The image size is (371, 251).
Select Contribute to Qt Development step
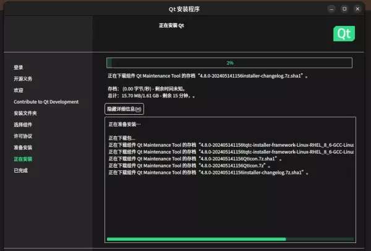46,102
